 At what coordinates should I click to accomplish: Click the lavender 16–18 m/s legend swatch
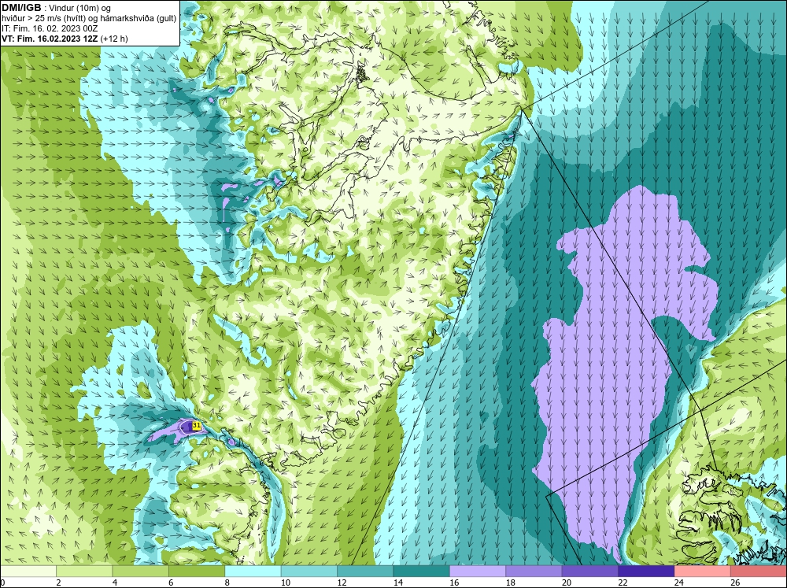(x=478, y=571)
